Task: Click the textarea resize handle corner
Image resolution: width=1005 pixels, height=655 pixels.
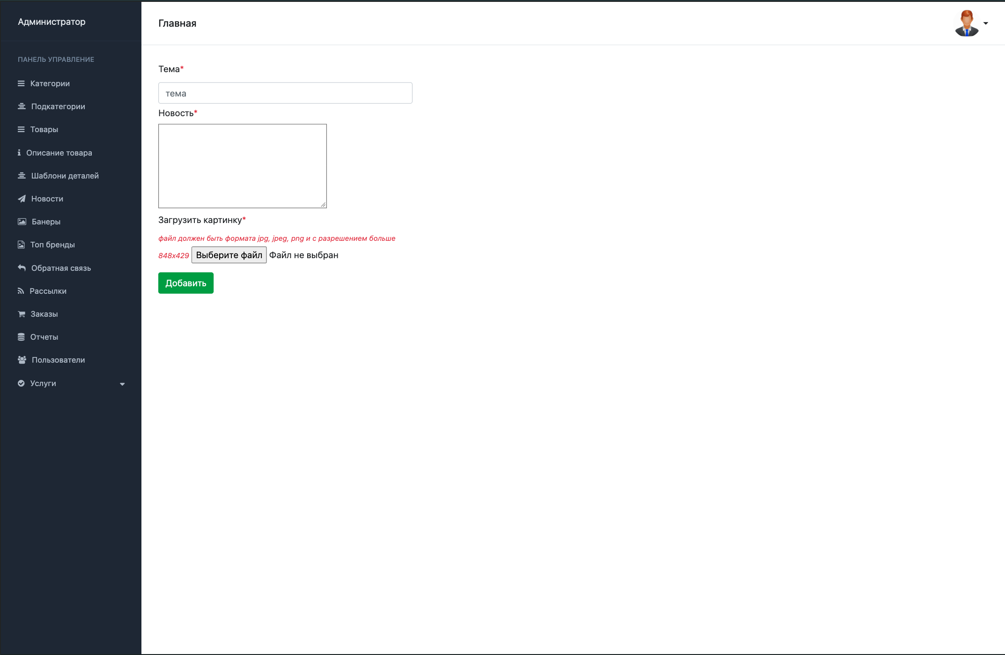Action: tap(324, 205)
